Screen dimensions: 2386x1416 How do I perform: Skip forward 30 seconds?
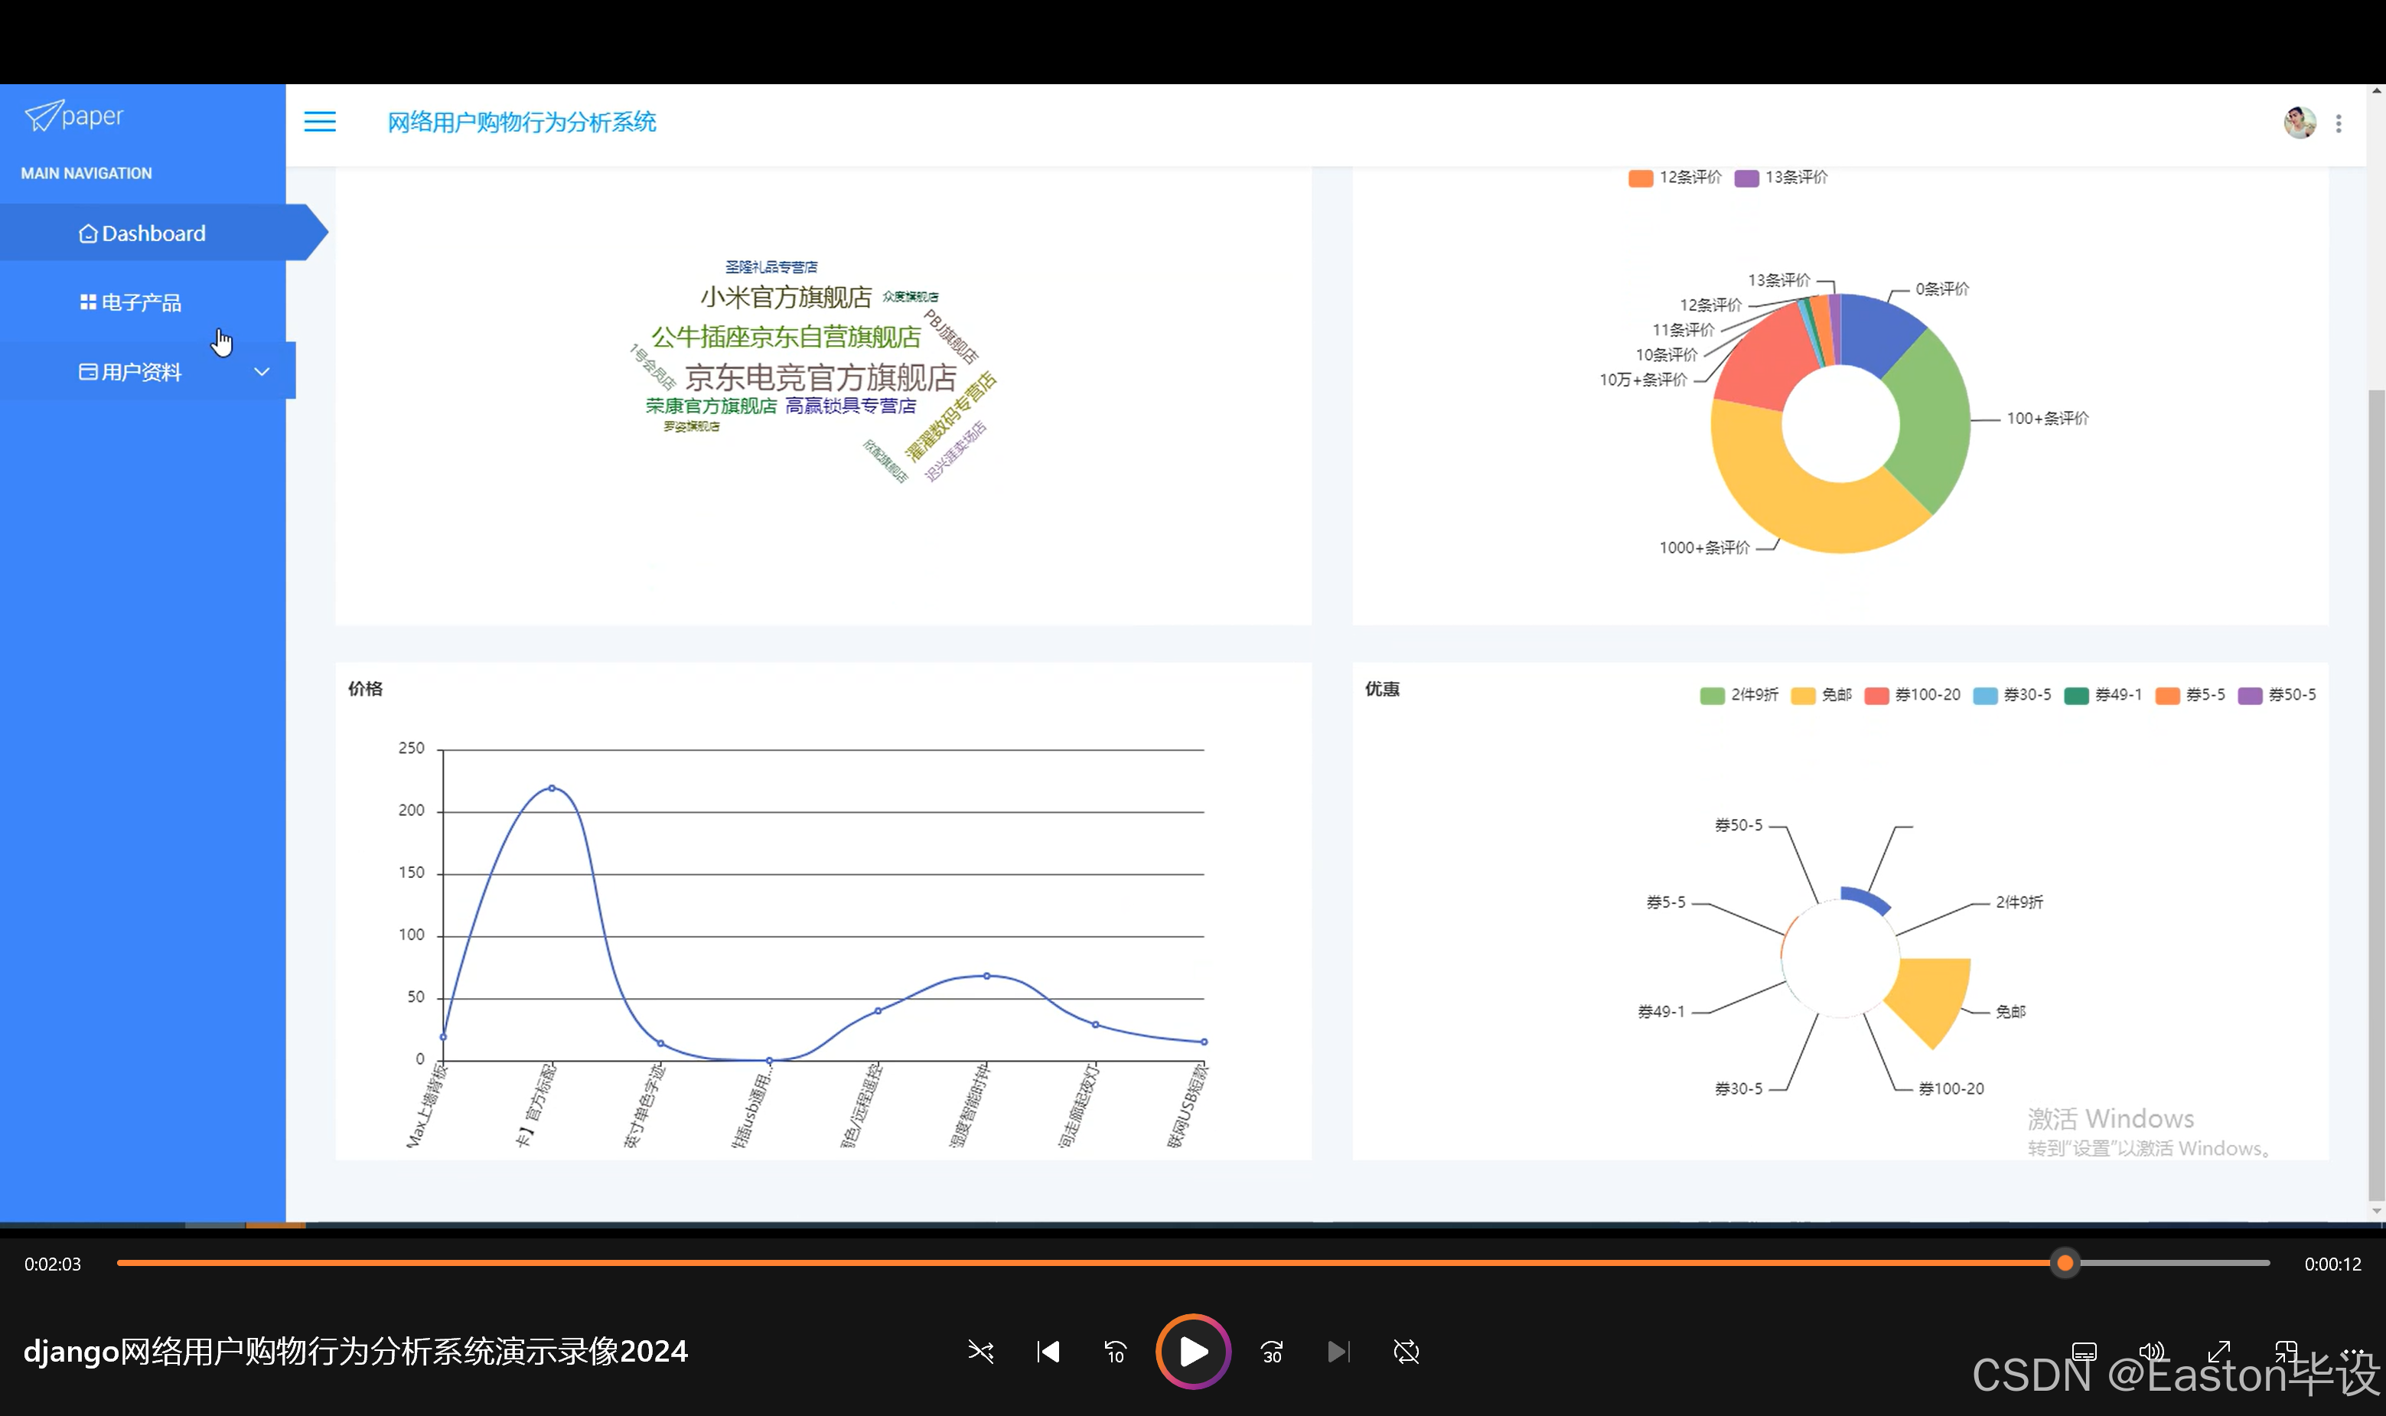pyautogui.click(x=1272, y=1351)
